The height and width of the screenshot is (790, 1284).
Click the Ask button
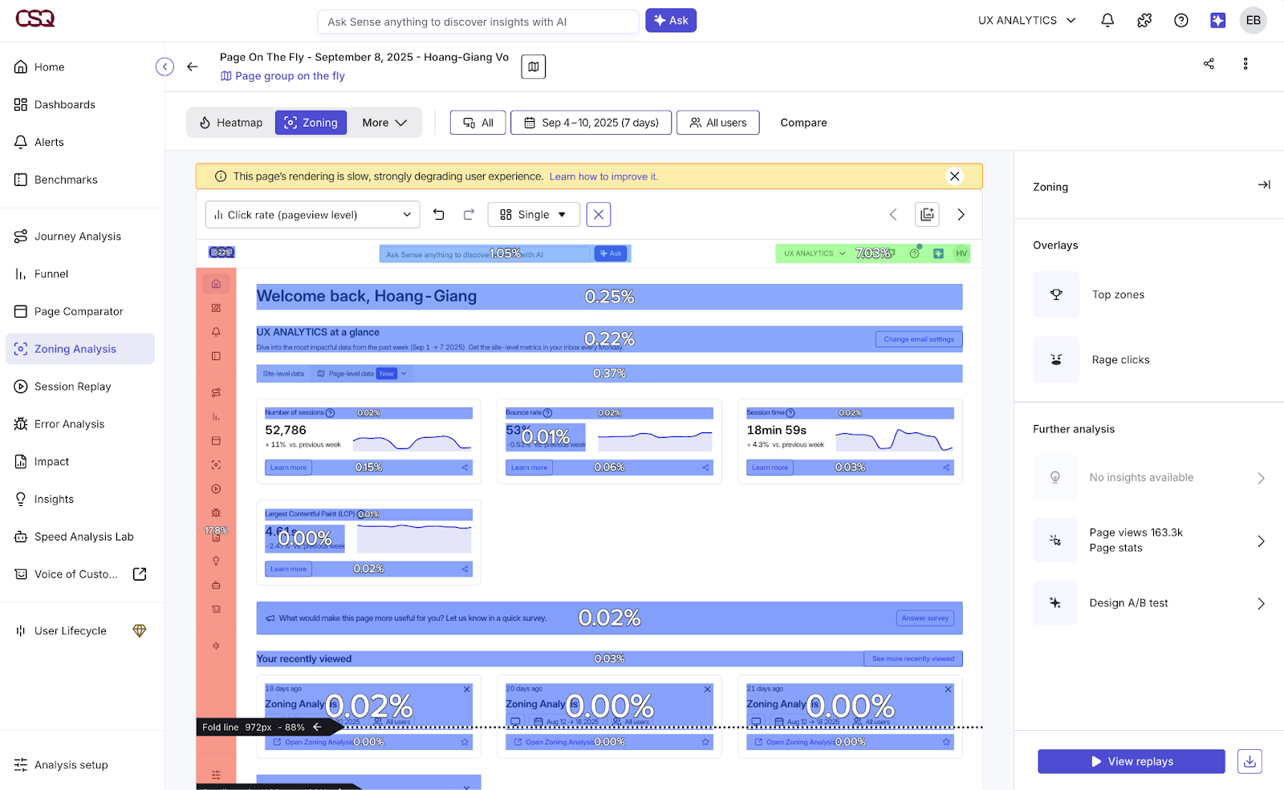point(671,21)
